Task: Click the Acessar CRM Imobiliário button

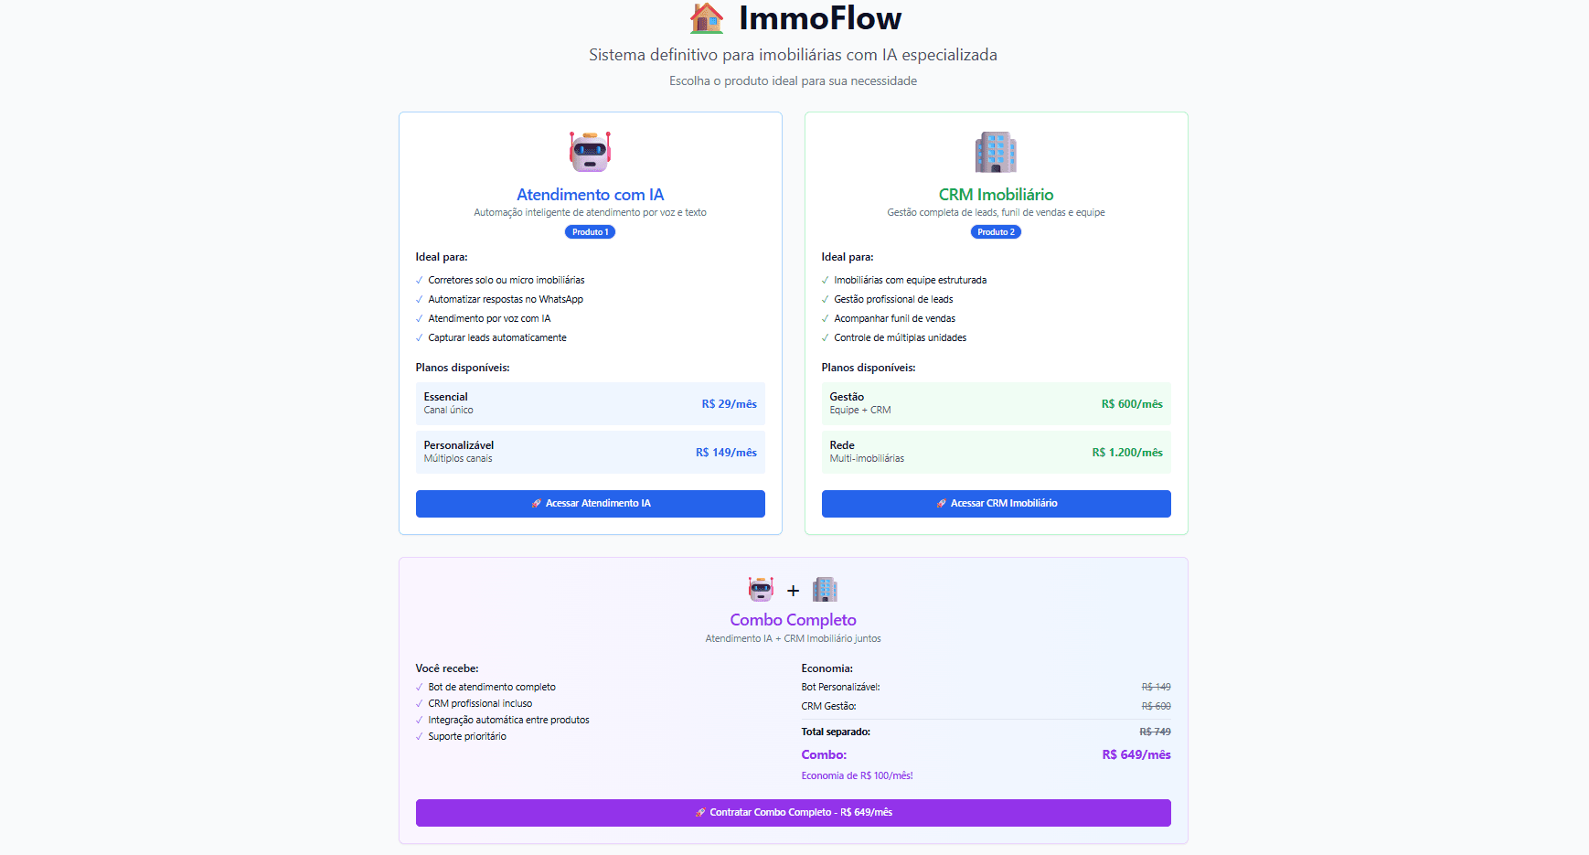Action: coord(996,503)
